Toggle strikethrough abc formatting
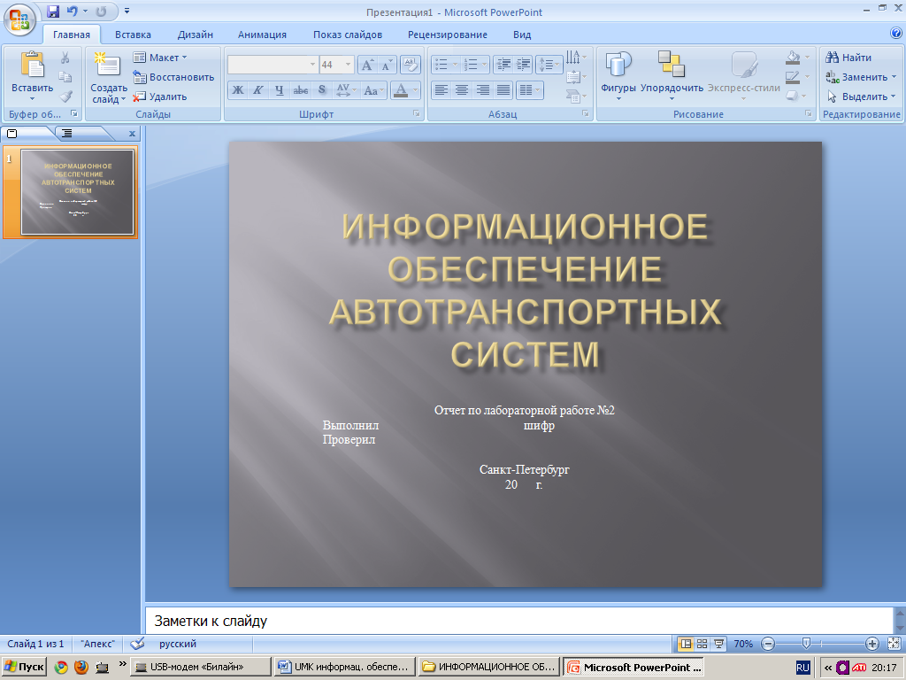 (301, 90)
